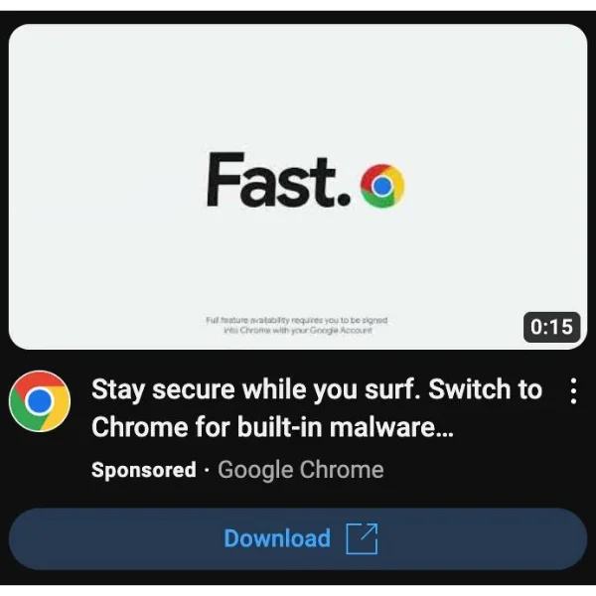Viewport: 596px width, 596px height.
Task: Click the Full feature availability disclaimer line
Action: tap(297, 321)
